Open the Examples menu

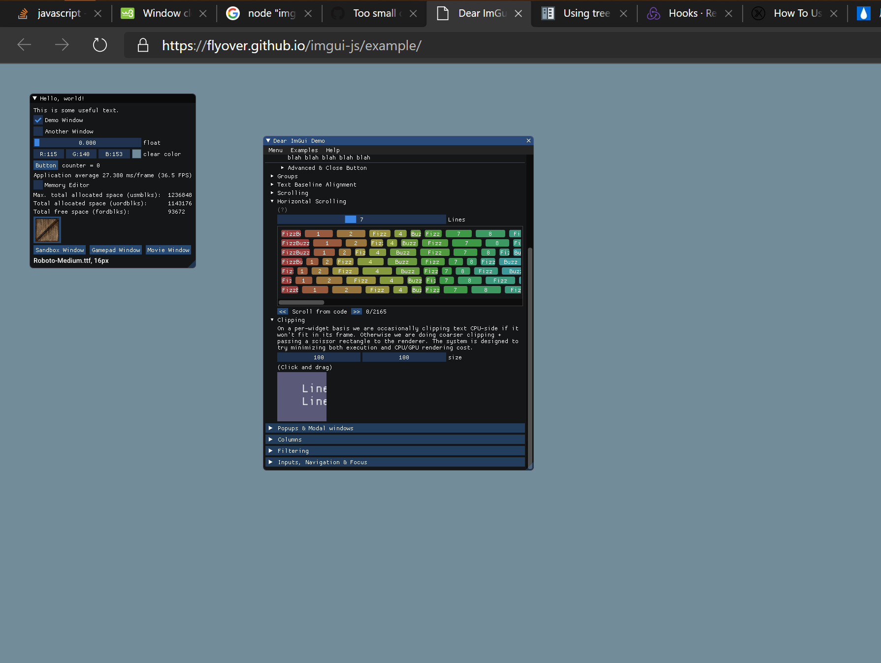(x=304, y=150)
